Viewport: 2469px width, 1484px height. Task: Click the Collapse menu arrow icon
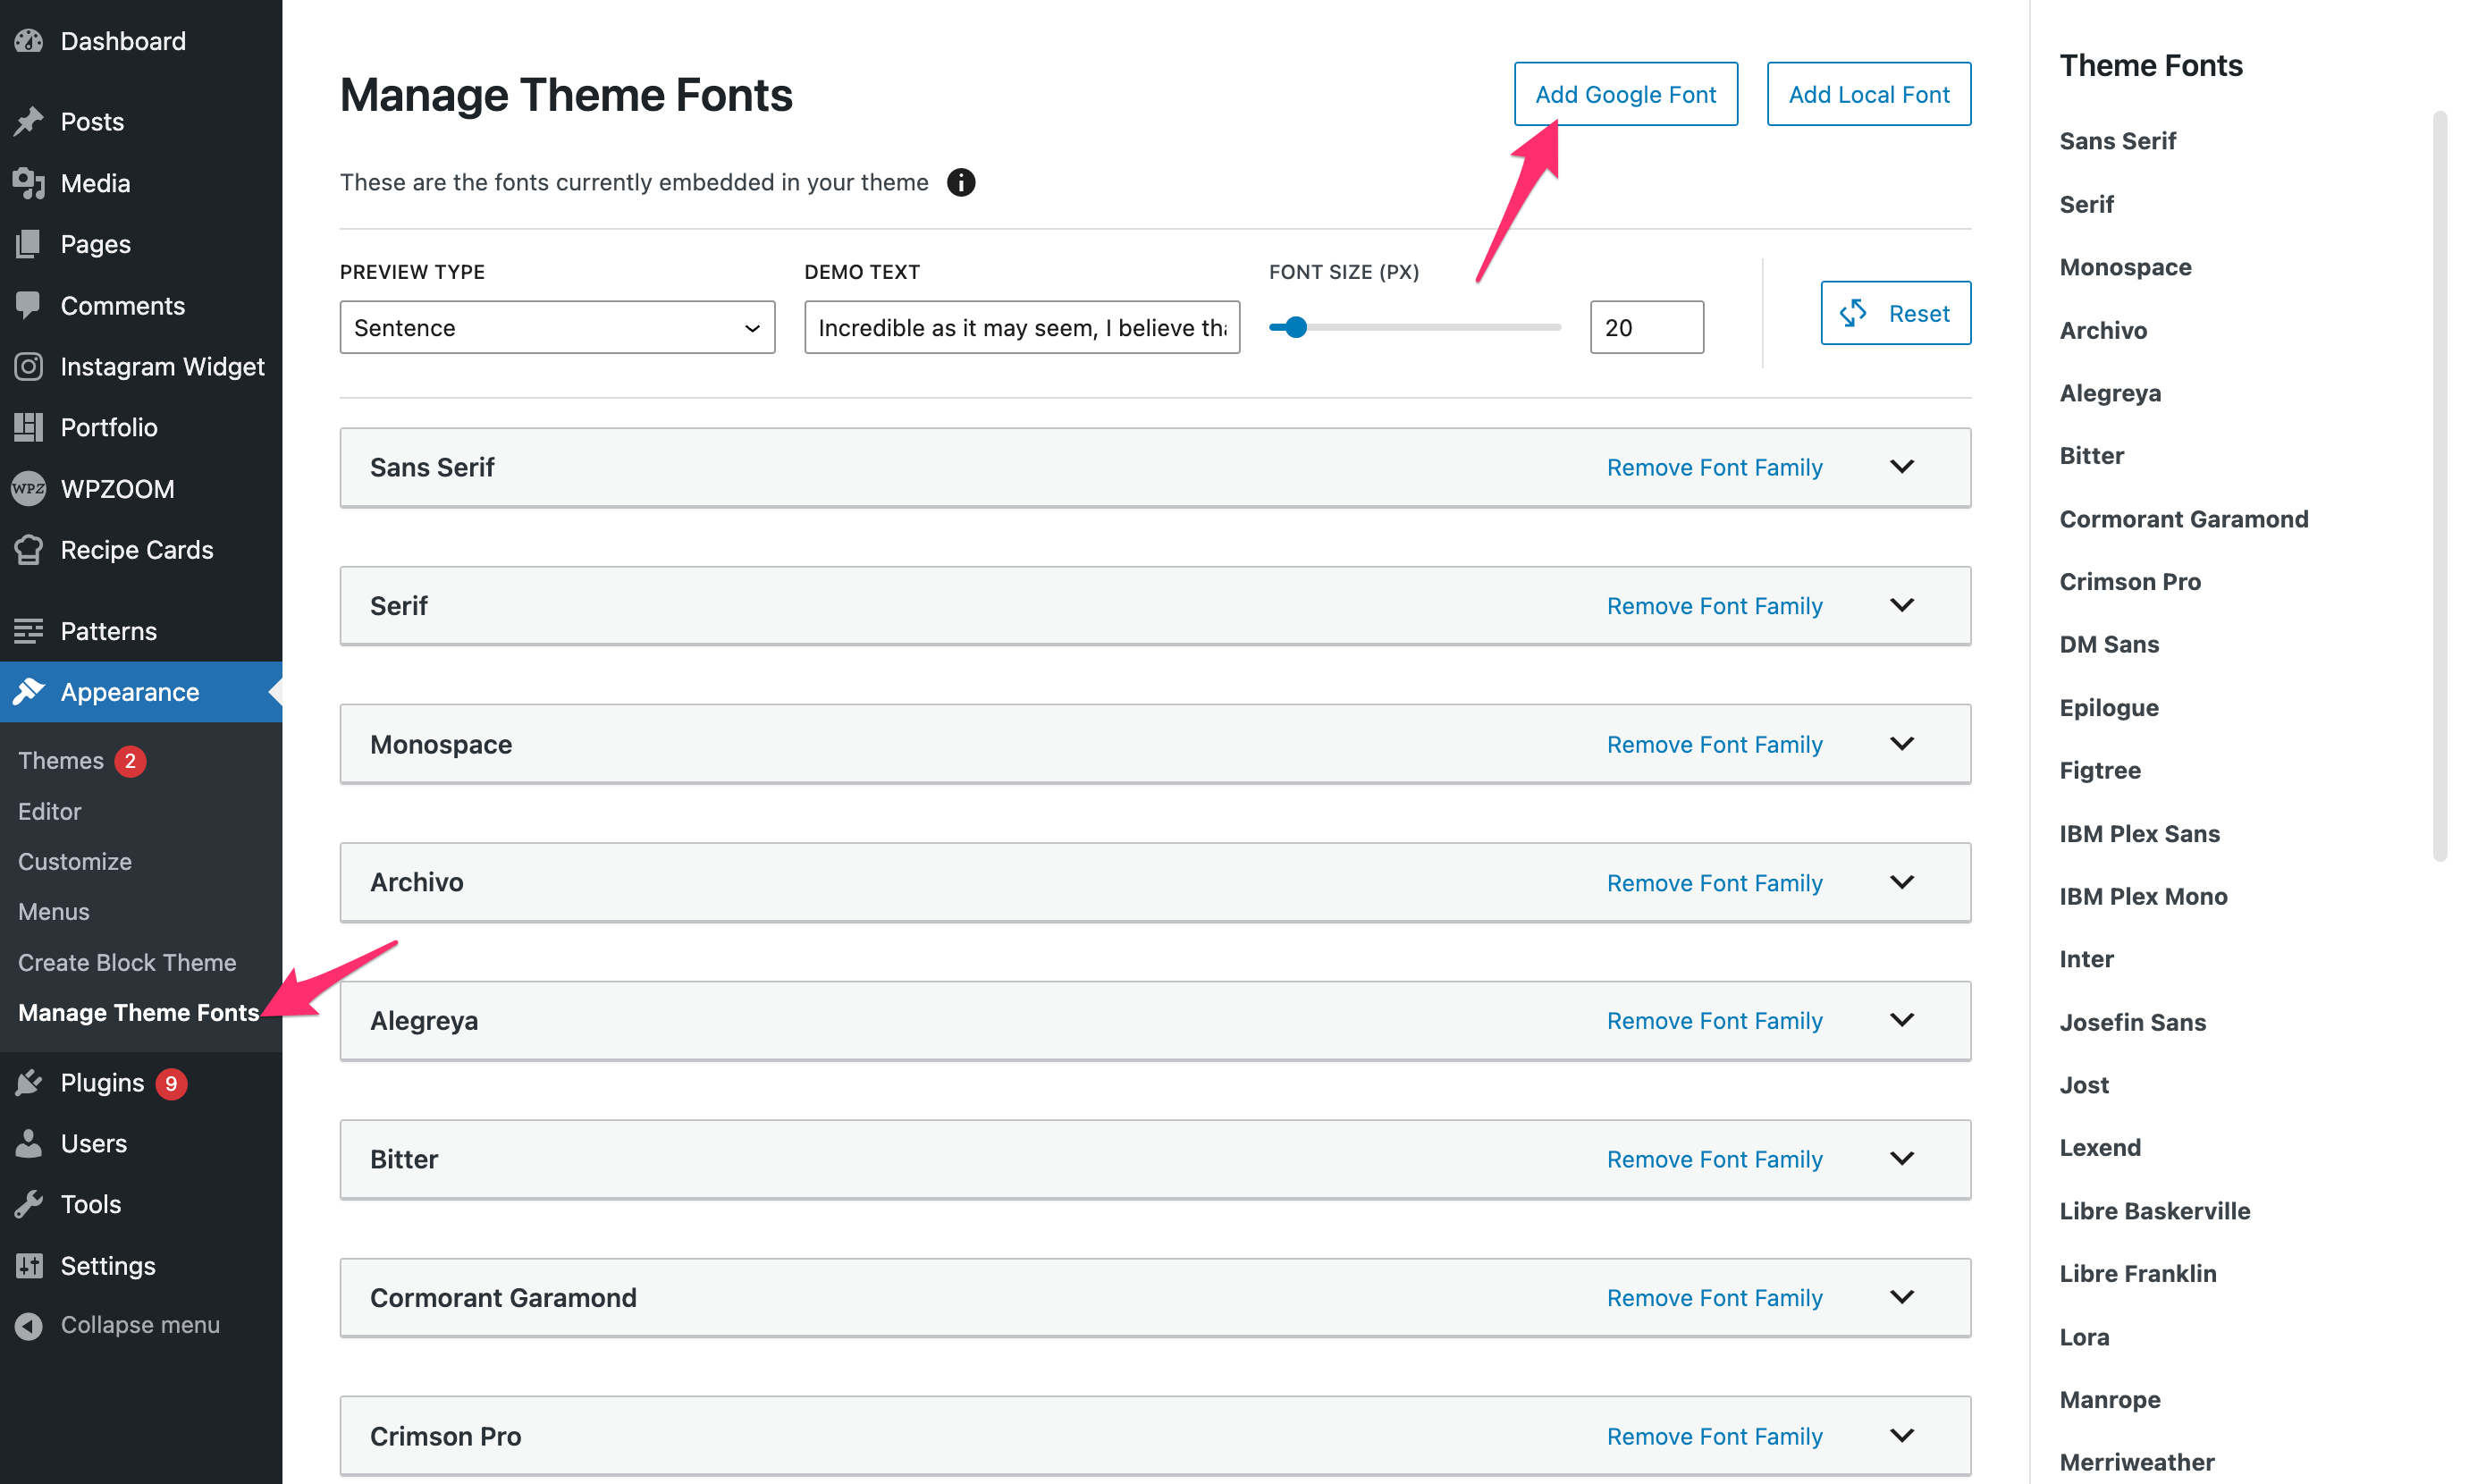[29, 1325]
